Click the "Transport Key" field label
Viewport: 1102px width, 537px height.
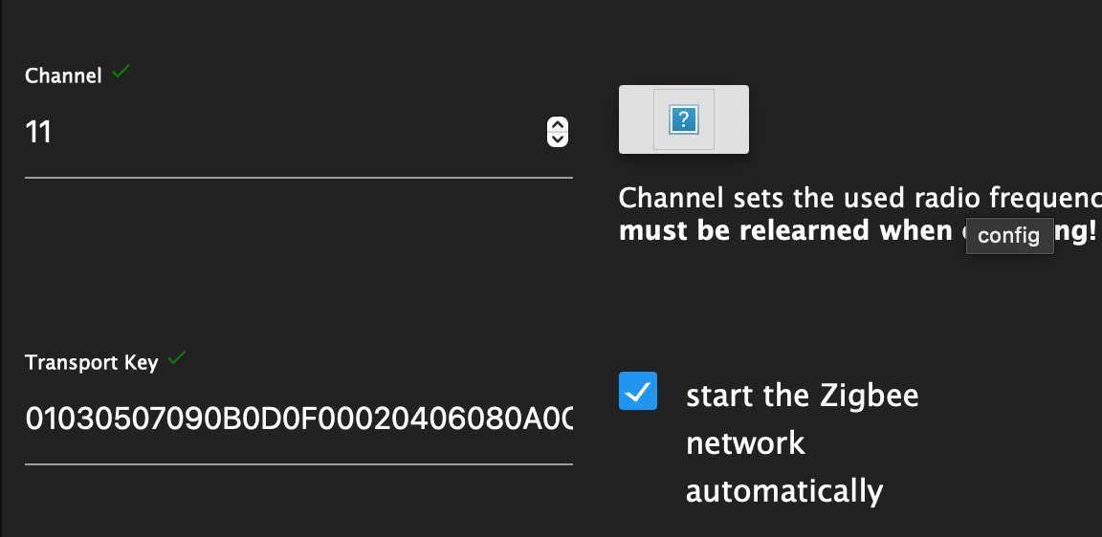[91, 363]
